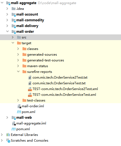Image resolution: width=121 pixels, height=146 pixels.
Task: Click the generated-sources folder icon
Action: point(24,55)
